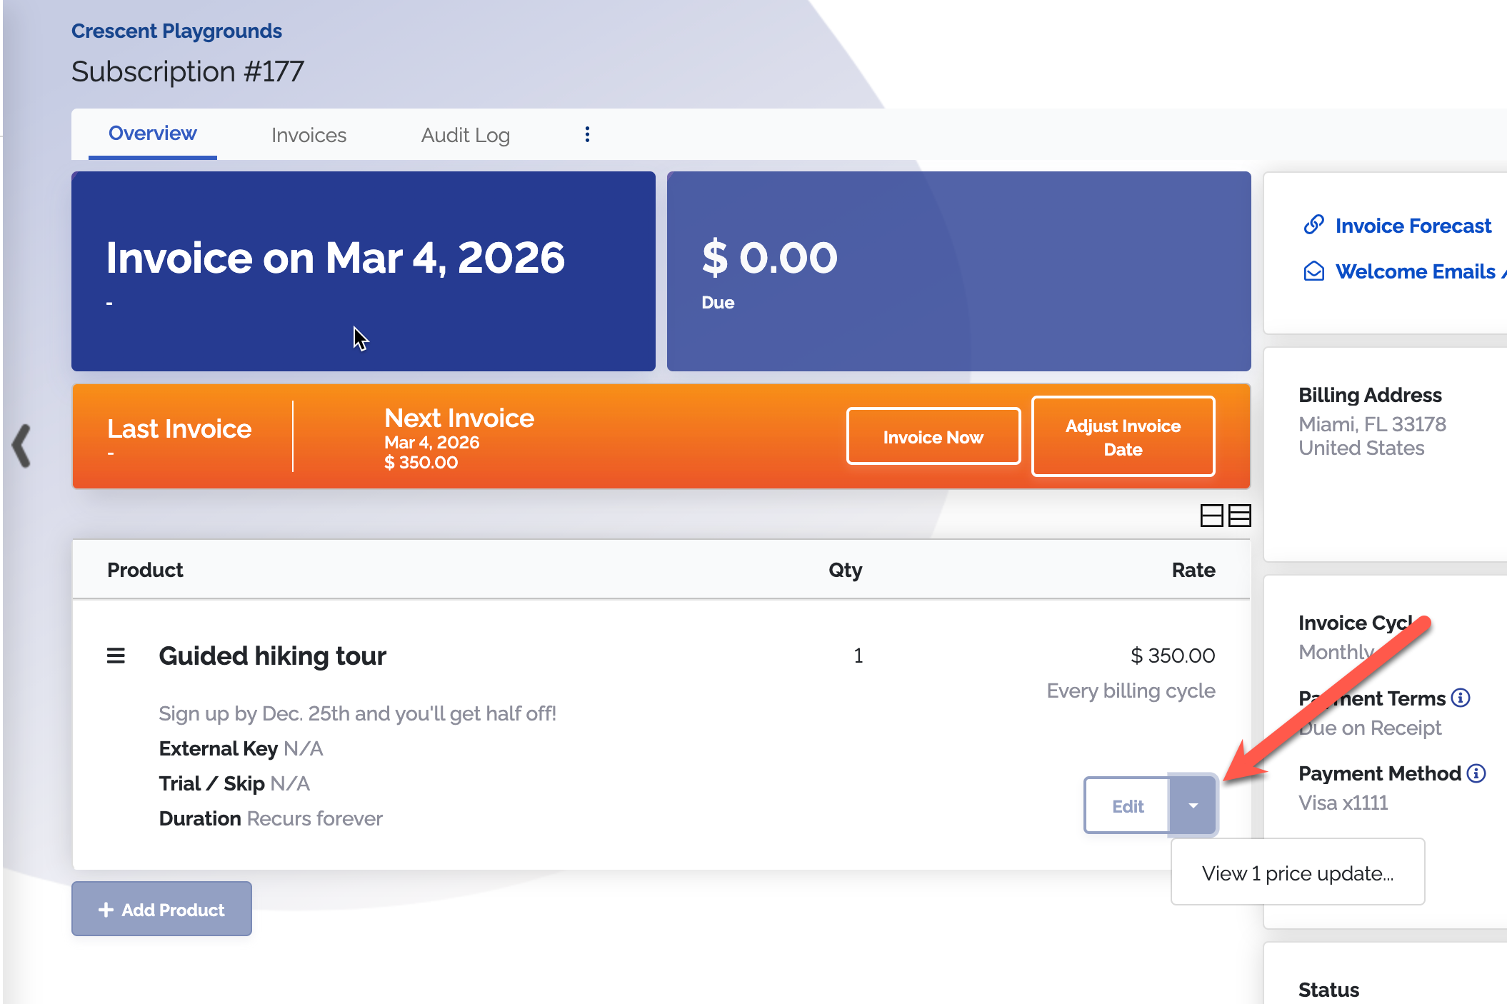The width and height of the screenshot is (1507, 1004).
Task: Select View 1 price update menu item
Action: tap(1297, 873)
